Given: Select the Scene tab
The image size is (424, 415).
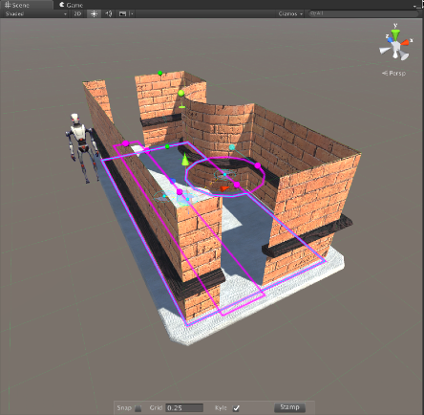Looking at the screenshot, I should coord(17,5).
